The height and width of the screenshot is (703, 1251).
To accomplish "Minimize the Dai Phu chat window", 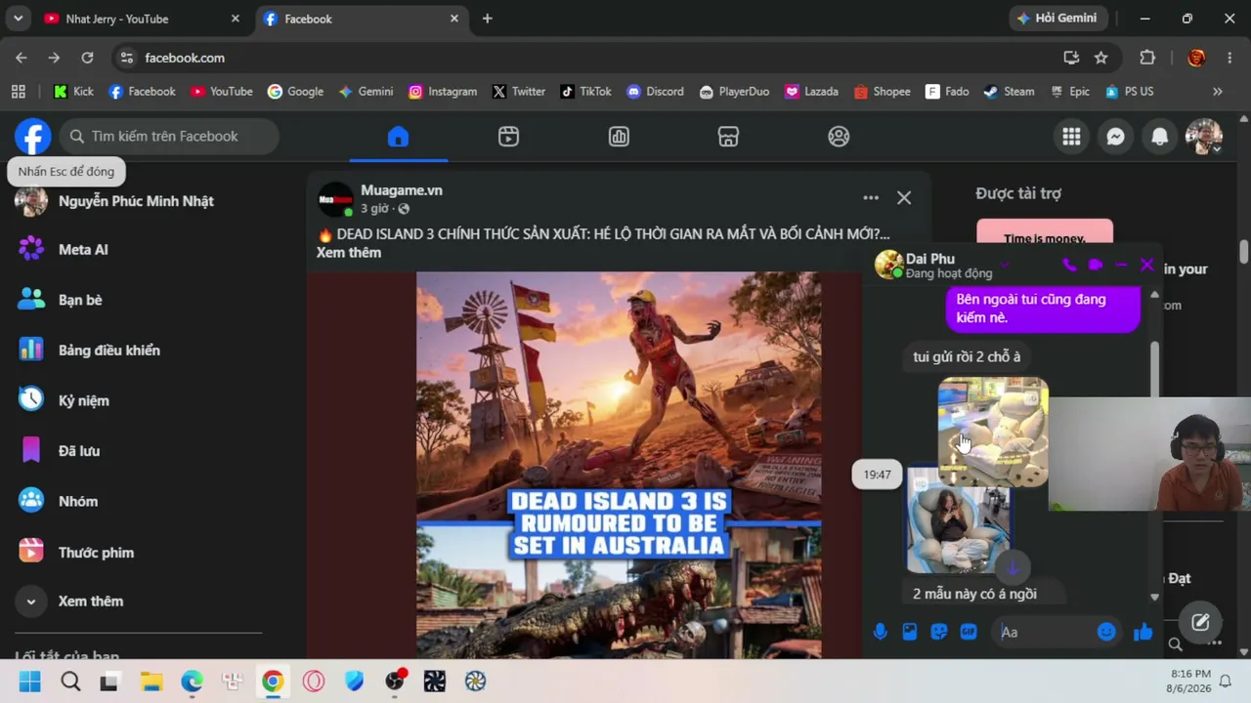I will [1121, 265].
